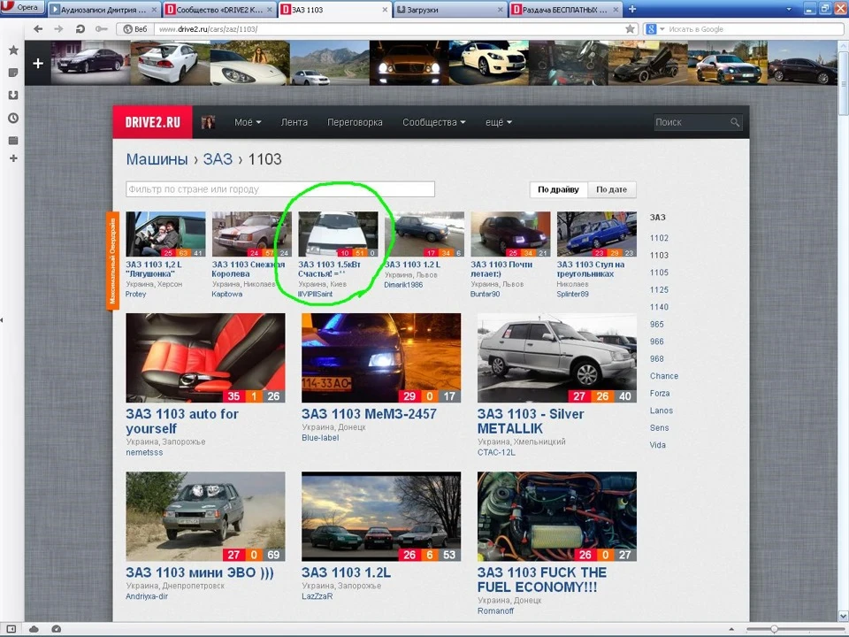Sort the list По драйву

coord(558,189)
